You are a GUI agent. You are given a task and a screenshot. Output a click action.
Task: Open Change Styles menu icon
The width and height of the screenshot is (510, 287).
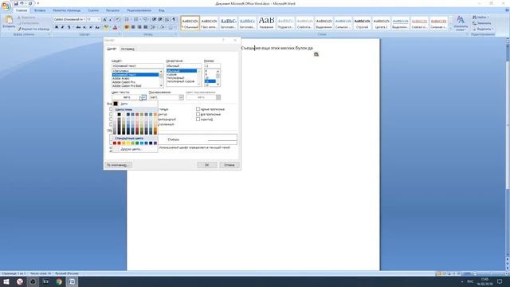tap(461, 23)
